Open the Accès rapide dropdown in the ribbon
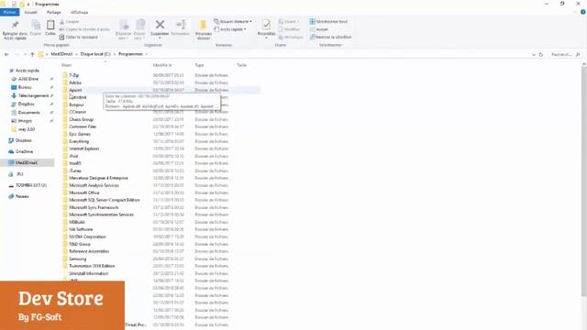 [x=230, y=29]
